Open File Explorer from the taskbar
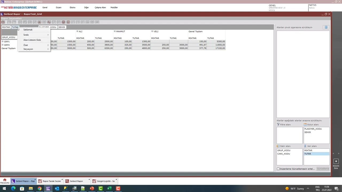Viewport: 342px width, 192px height. click(x=31, y=189)
